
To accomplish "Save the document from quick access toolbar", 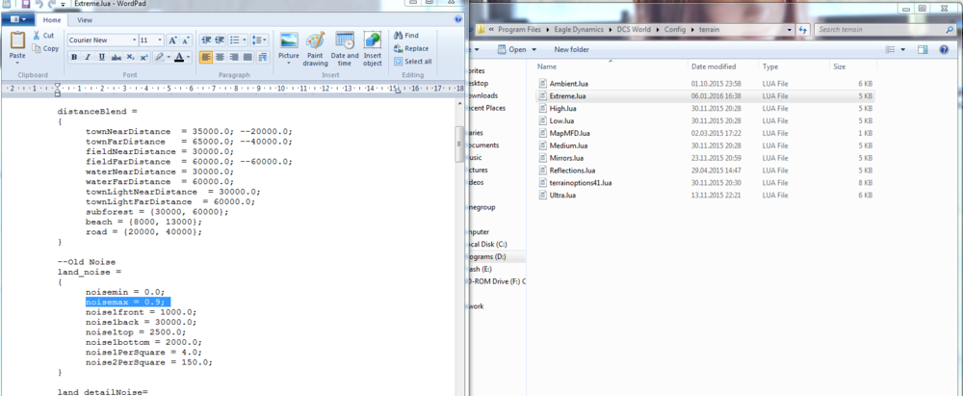I will (x=26, y=4).
